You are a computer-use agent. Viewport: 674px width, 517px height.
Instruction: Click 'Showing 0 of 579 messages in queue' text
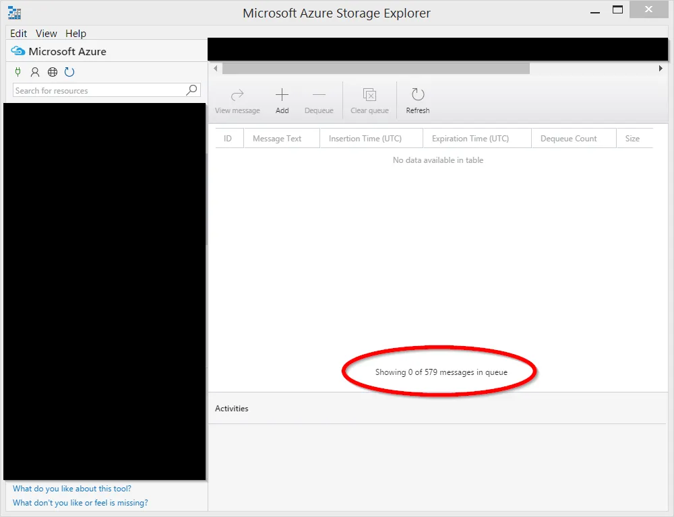coord(441,372)
